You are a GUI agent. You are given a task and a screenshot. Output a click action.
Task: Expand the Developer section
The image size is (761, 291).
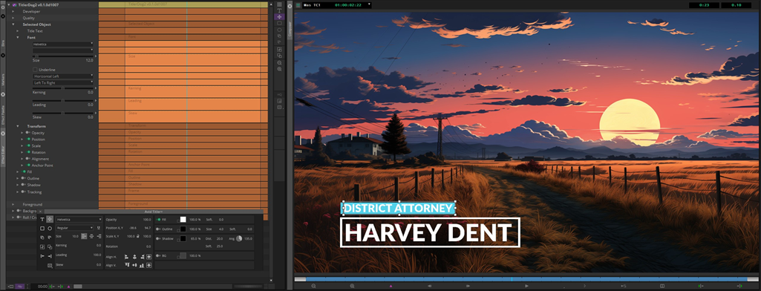coord(13,11)
